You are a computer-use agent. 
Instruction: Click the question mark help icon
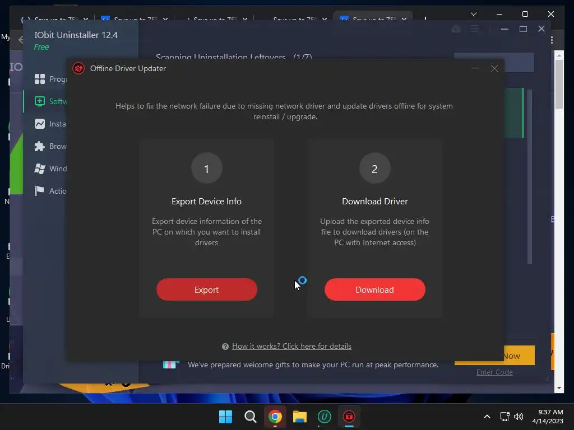point(225,347)
